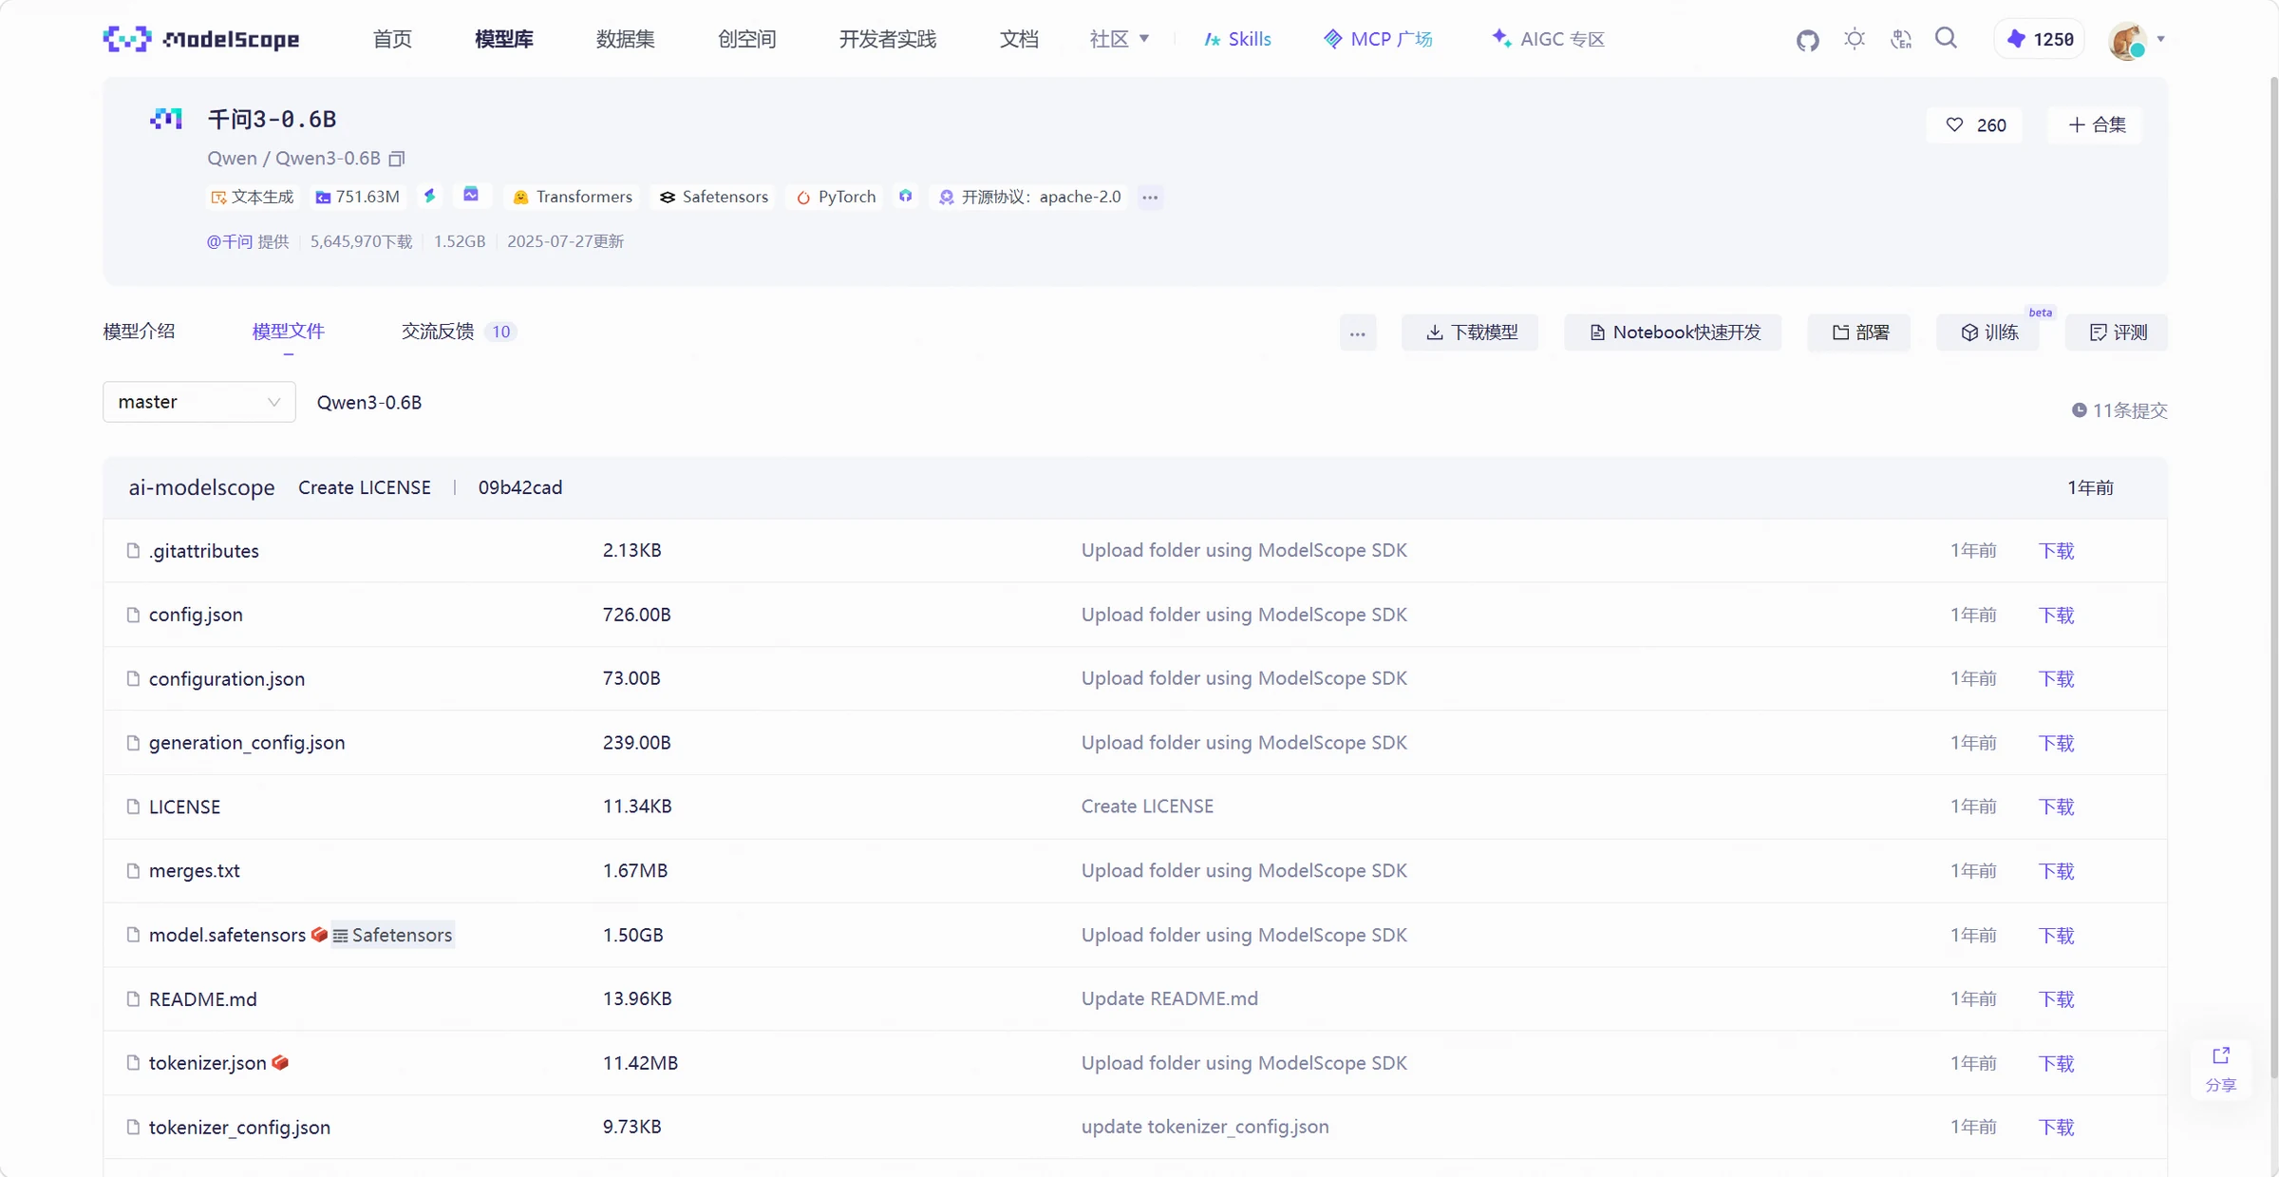Open the GitHub icon link

click(1807, 40)
